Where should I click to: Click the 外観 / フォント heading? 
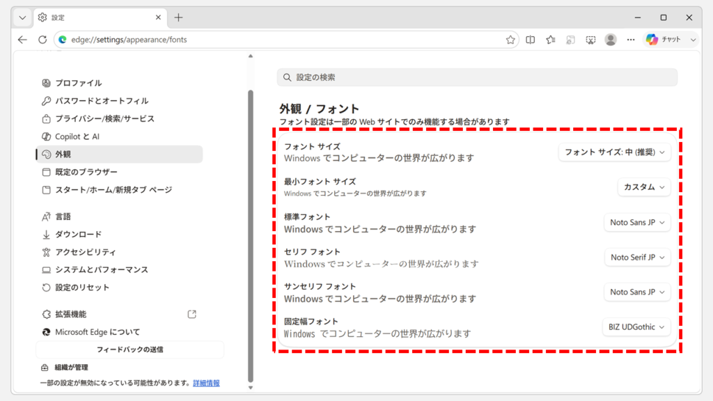pyautogui.click(x=319, y=109)
